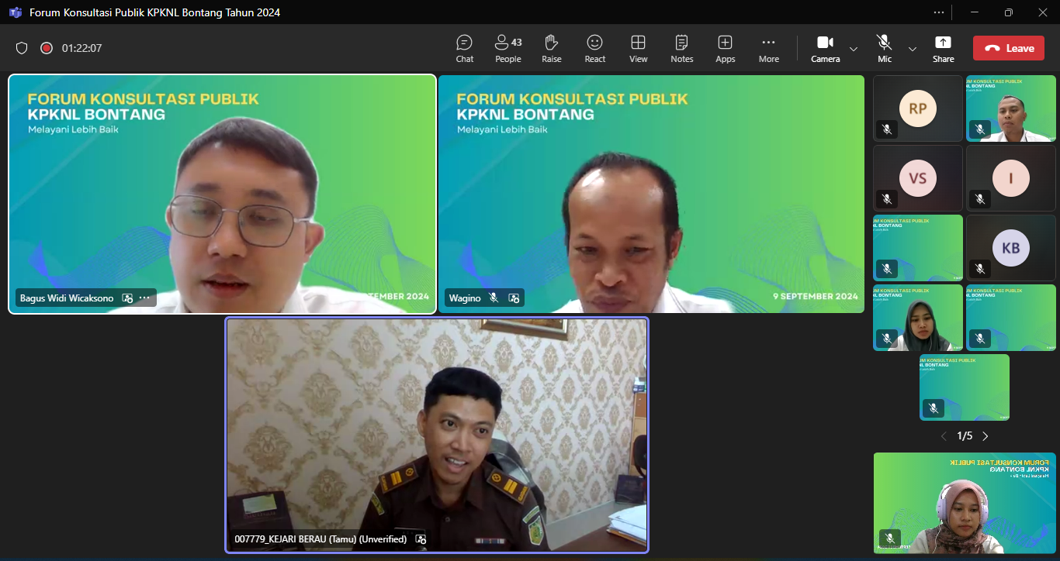Click the 1/5 page indicator
This screenshot has height=561, width=1060.
coord(965,436)
